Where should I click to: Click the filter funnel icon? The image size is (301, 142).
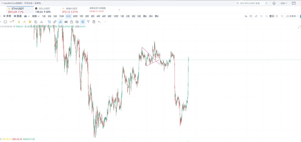pos(88,22)
